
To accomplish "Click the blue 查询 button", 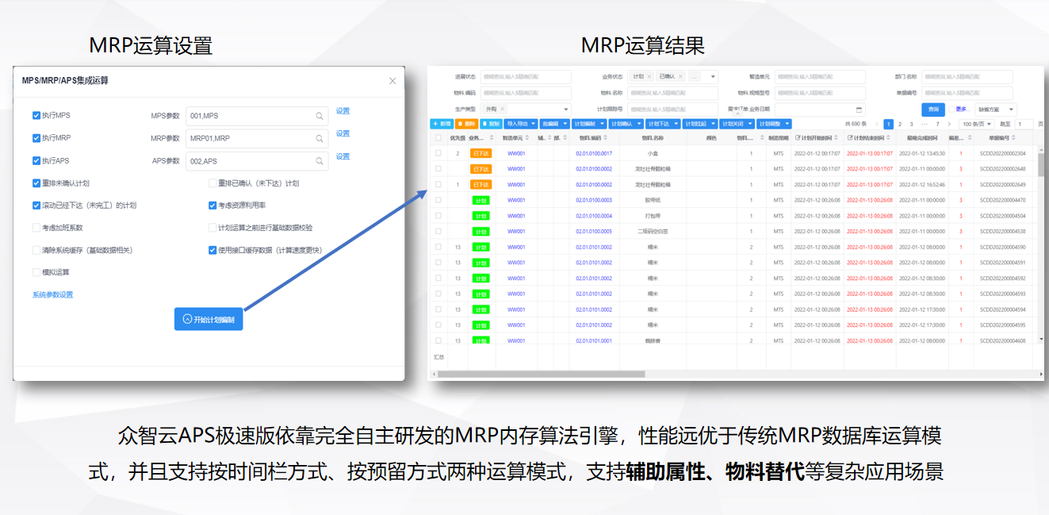I will click(x=933, y=110).
